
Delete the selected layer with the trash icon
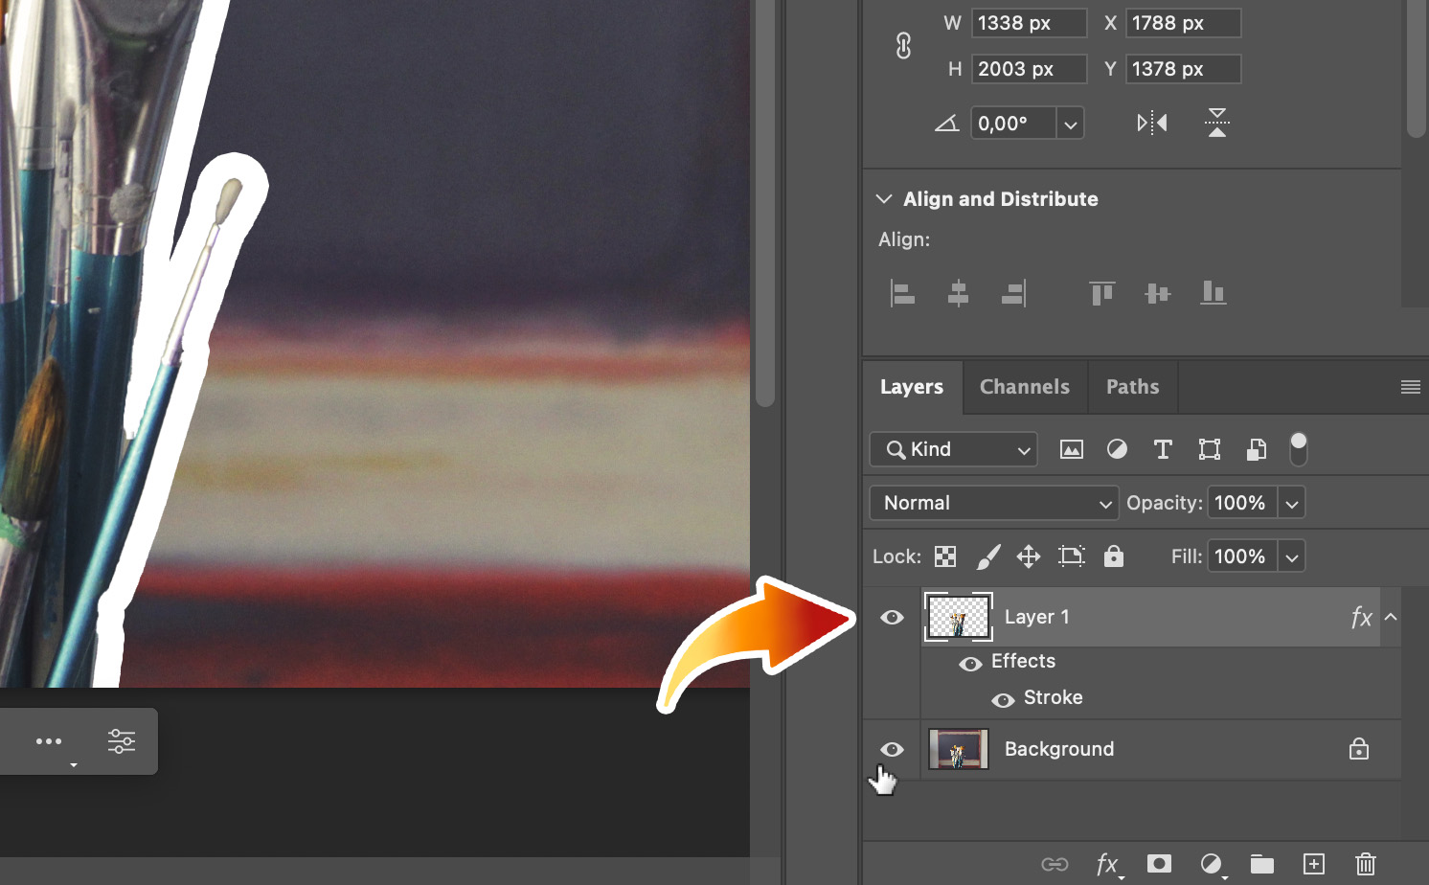tap(1365, 863)
